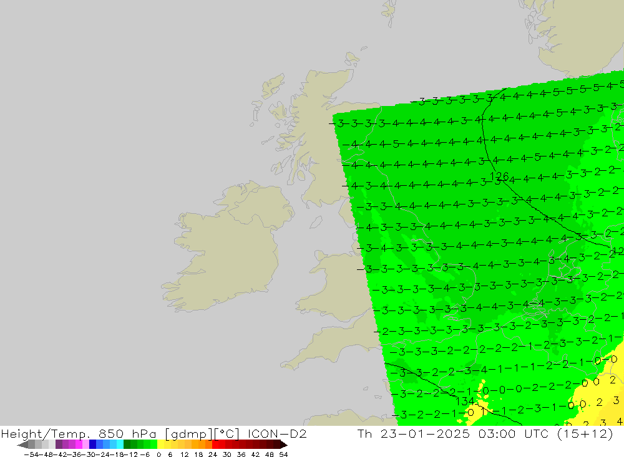
Task: Click the '36' legend scale value
Action: (241, 455)
